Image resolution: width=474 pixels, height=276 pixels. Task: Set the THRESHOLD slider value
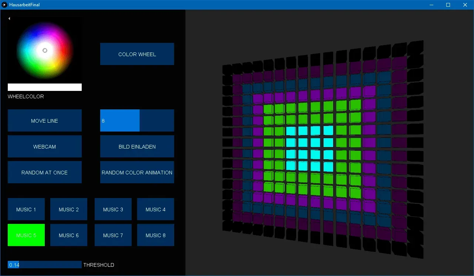pos(45,265)
